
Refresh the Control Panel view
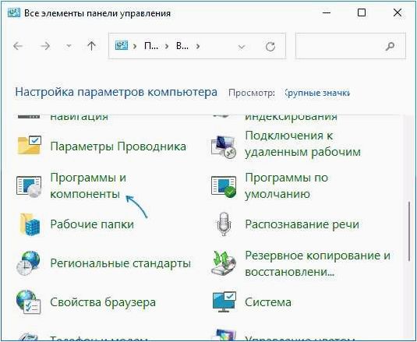point(270,47)
